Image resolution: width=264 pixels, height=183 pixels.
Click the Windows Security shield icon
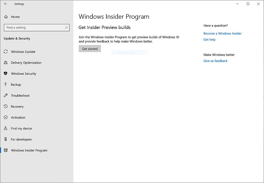coord(6,73)
